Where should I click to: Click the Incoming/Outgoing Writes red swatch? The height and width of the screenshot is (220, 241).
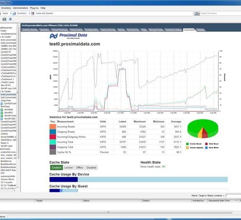(x=53, y=137)
